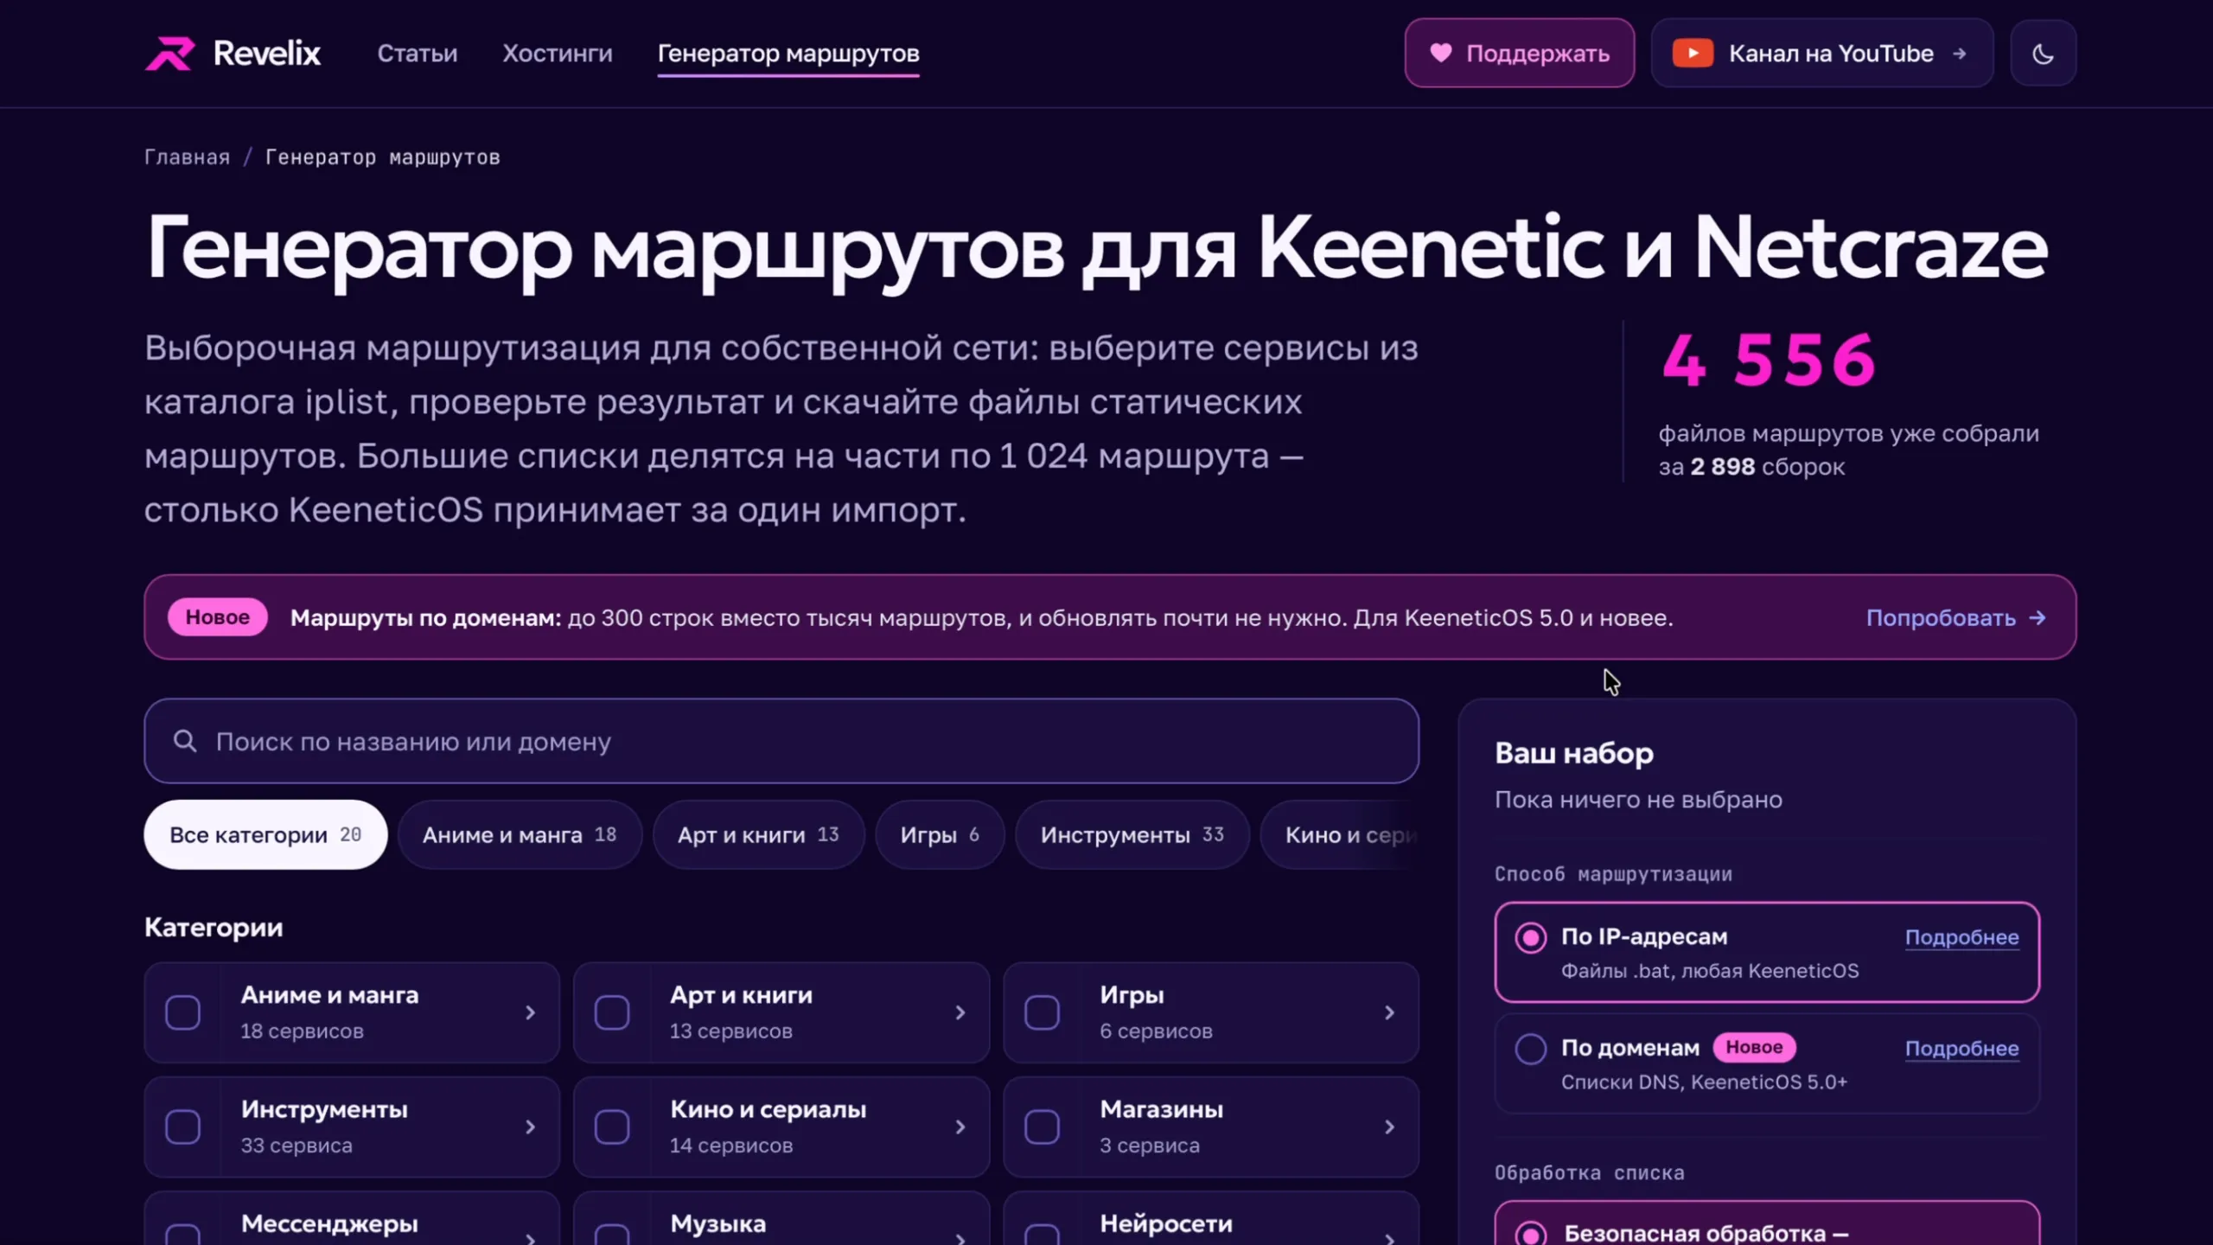The height and width of the screenshot is (1245, 2213).
Task: Click the '33 сервиса' count text
Action: tap(296, 1146)
